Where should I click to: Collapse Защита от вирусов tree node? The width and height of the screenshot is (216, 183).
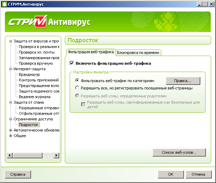tap(10, 41)
